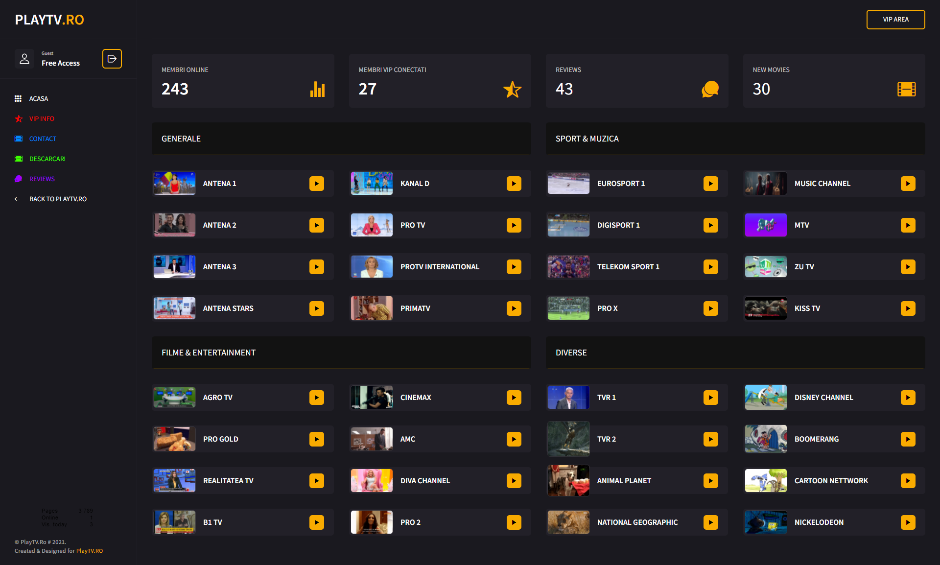Image resolution: width=940 pixels, height=565 pixels.
Task: Click the PlayTV.RO footer link
Action: pos(90,551)
